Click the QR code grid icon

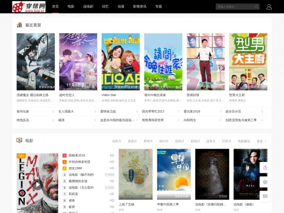(x=265, y=182)
